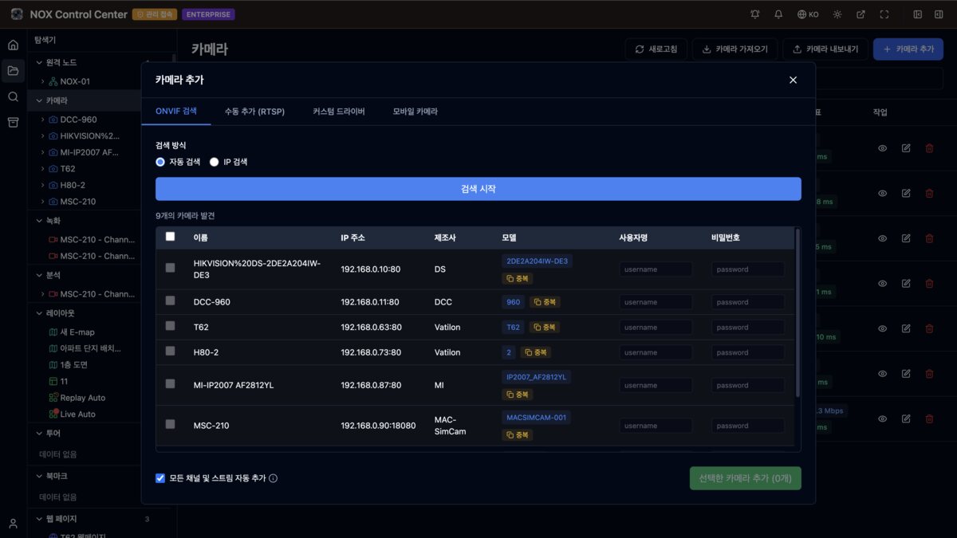Click the edit pencil icon in the last visible camera row
Screen dimensions: 957x538
point(906,418)
